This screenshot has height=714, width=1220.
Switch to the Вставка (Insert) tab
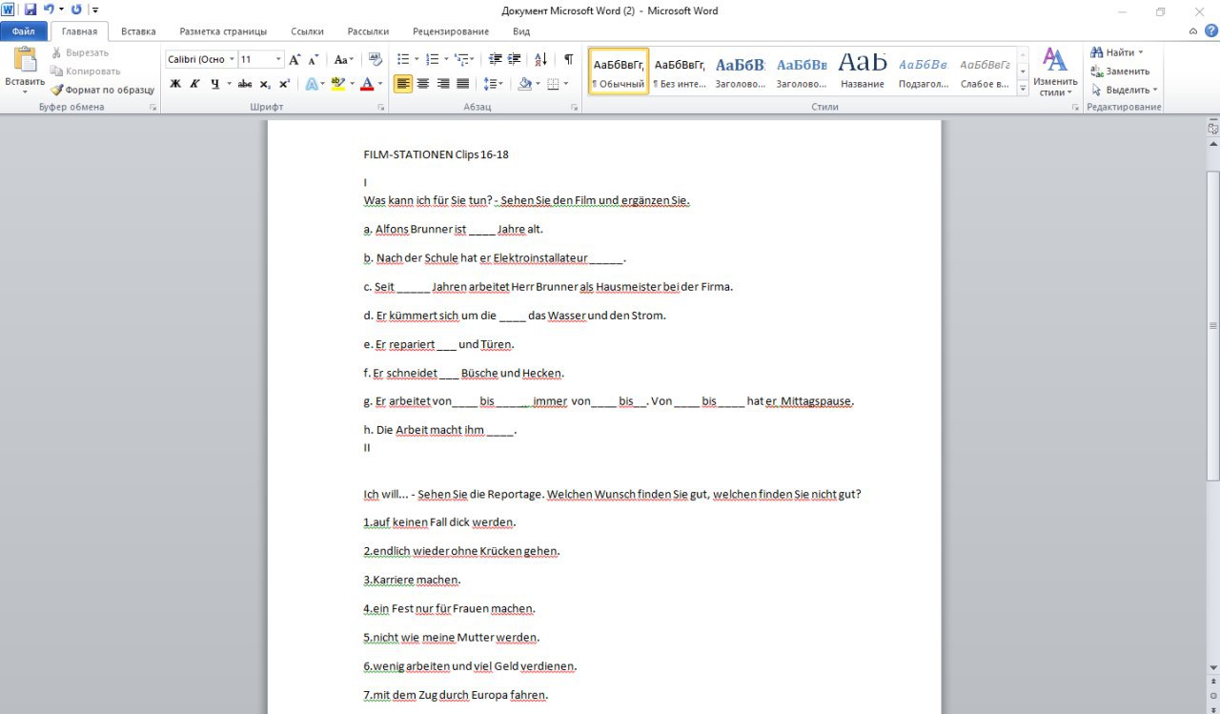pos(139,31)
